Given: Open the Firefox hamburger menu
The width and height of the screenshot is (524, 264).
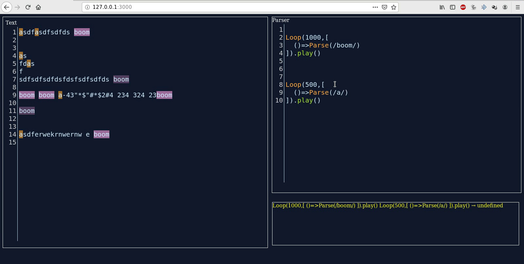Looking at the screenshot, I should point(518,7).
